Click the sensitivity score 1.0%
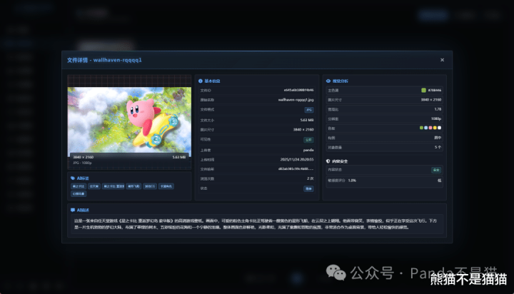Screen dimensions: 514x294 [352, 181]
